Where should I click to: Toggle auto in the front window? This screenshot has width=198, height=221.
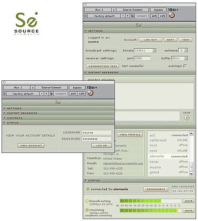point(73,93)
